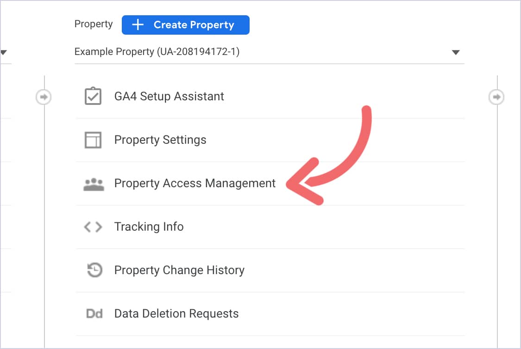
Task: Click the dropdown chevron beside the property name
Action: (x=456, y=52)
